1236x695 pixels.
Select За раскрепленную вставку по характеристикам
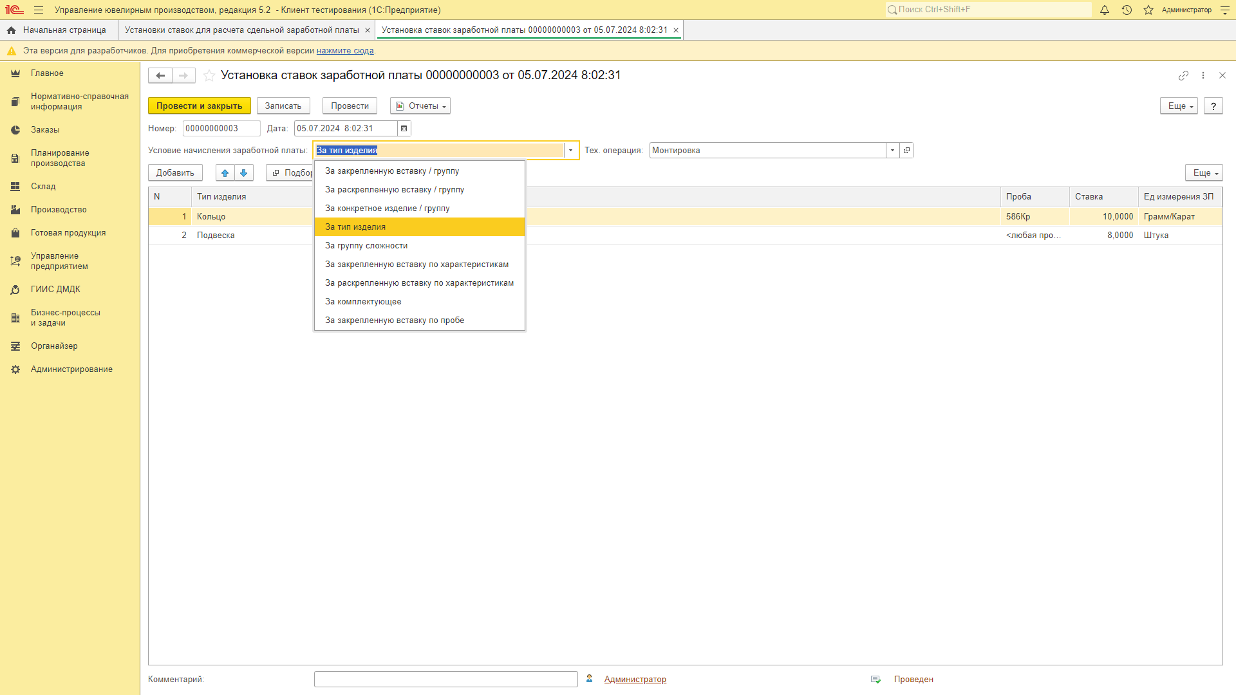click(420, 283)
